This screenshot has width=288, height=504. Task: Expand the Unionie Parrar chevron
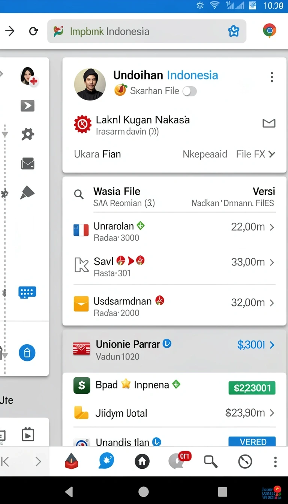click(272, 345)
